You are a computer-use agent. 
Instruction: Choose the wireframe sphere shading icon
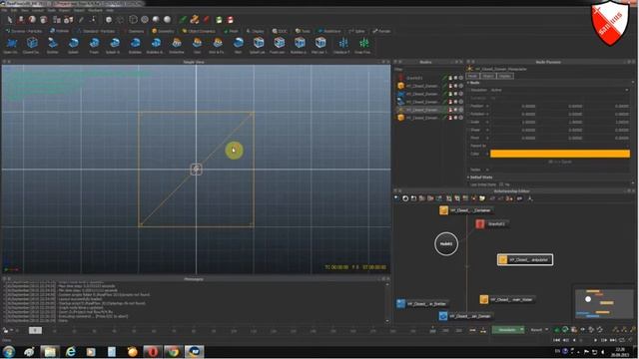point(145,20)
